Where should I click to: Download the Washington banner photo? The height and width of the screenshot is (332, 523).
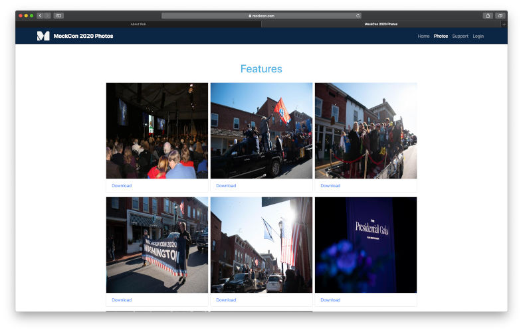(122, 300)
